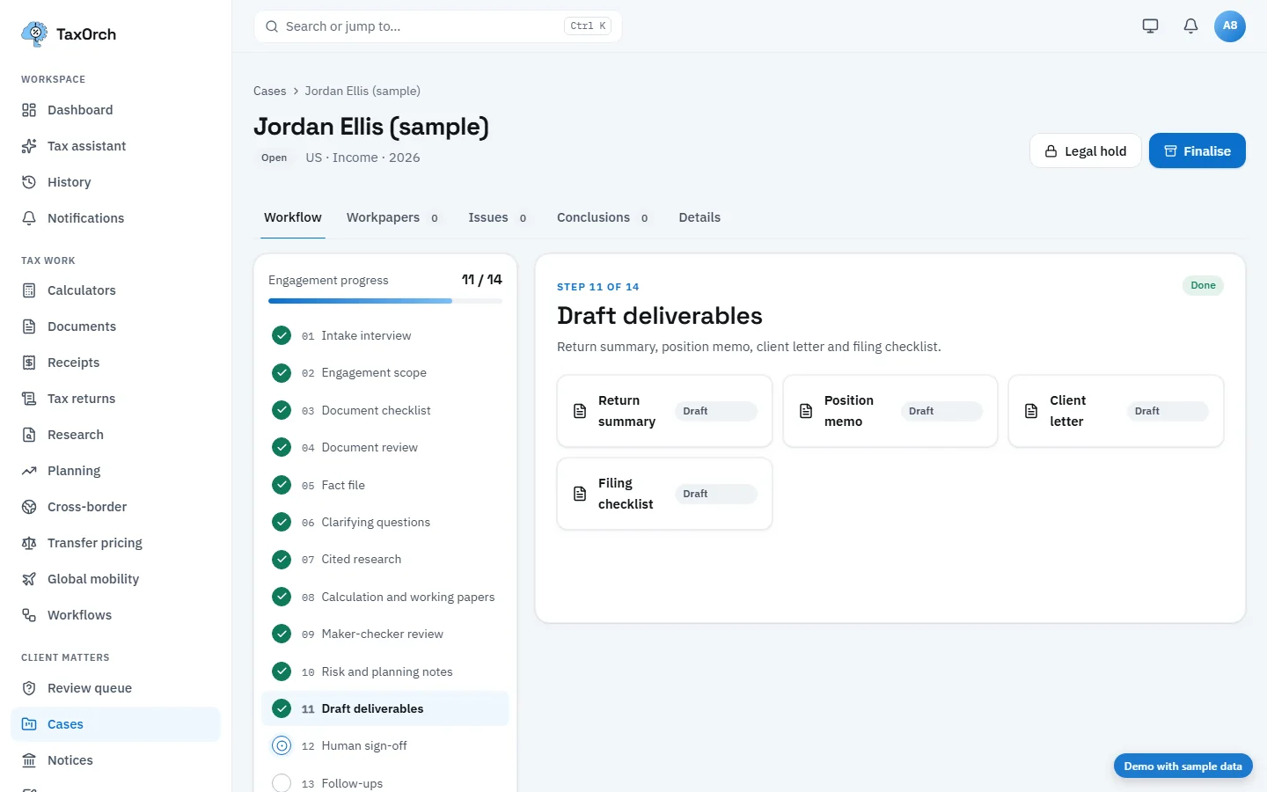1267x792 pixels.
Task: Click the Finalise button
Action: [1197, 151]
